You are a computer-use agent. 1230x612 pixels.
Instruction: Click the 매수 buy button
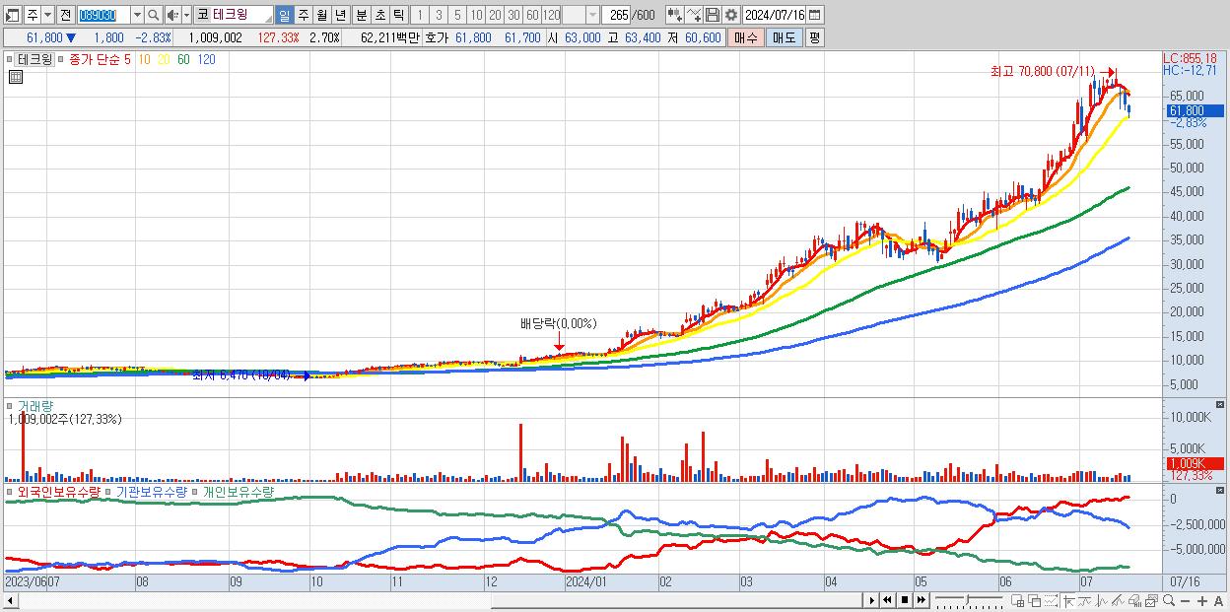pyautogui.click(x=746, y=37)
